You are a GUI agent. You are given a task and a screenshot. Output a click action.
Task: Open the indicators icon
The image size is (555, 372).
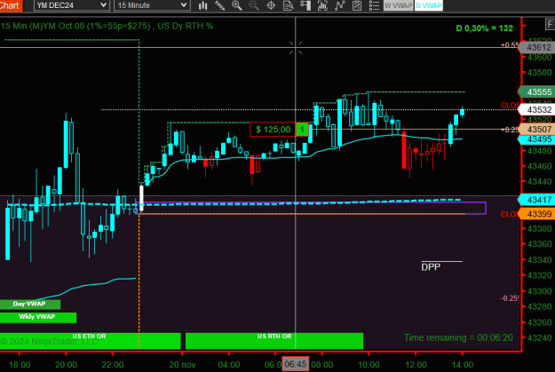tap(322, 5)
